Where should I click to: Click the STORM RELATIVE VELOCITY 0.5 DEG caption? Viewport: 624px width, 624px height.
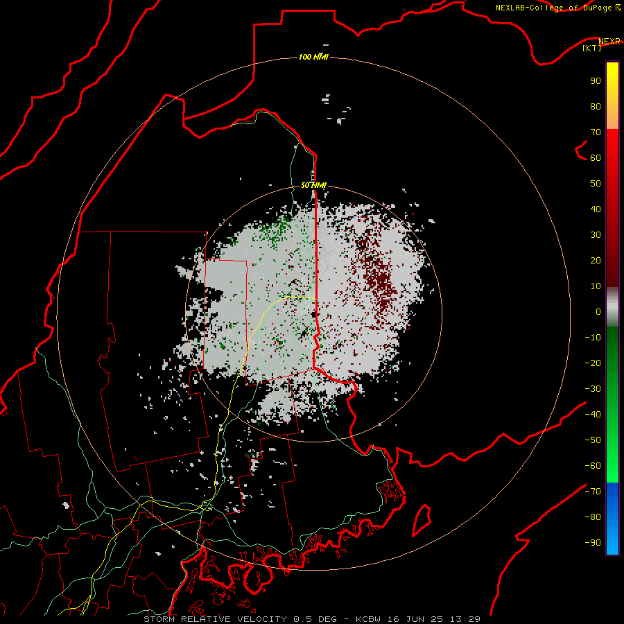[240, 619]
